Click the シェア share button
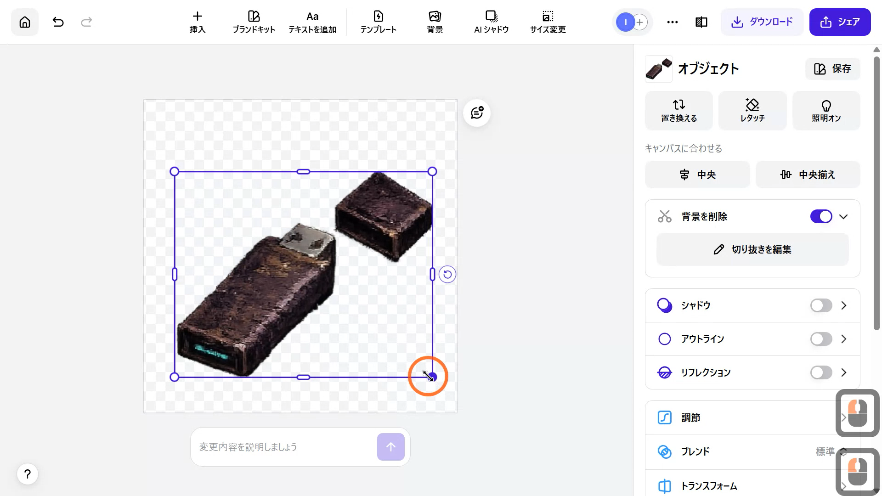The height and width of the screenshot is (496, 882). click(840, 22)
